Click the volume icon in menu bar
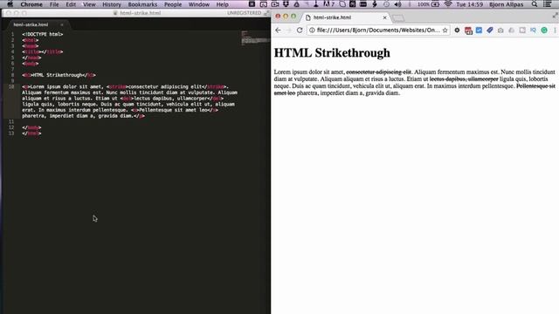Image resolution: width=559 pixels, height=314 pixels. (398, 4)
